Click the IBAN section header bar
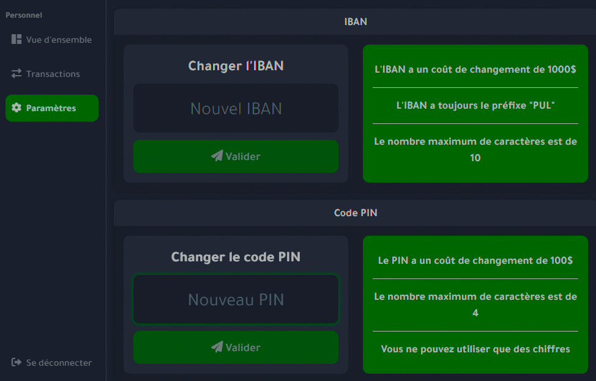The width and height of the screenshot is (596, 381). tap(355, 22)
